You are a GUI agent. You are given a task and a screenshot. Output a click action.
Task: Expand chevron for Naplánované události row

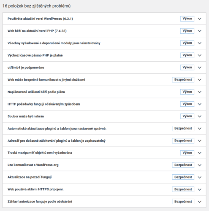(200, 92)
